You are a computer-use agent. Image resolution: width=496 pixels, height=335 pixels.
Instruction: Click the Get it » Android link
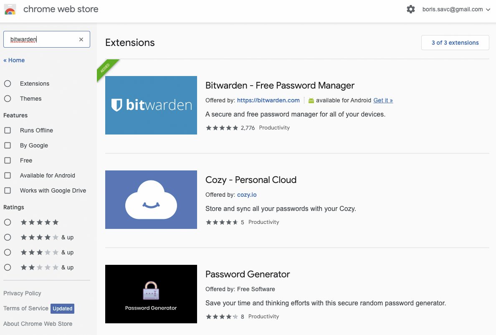[x=383, y=100]
